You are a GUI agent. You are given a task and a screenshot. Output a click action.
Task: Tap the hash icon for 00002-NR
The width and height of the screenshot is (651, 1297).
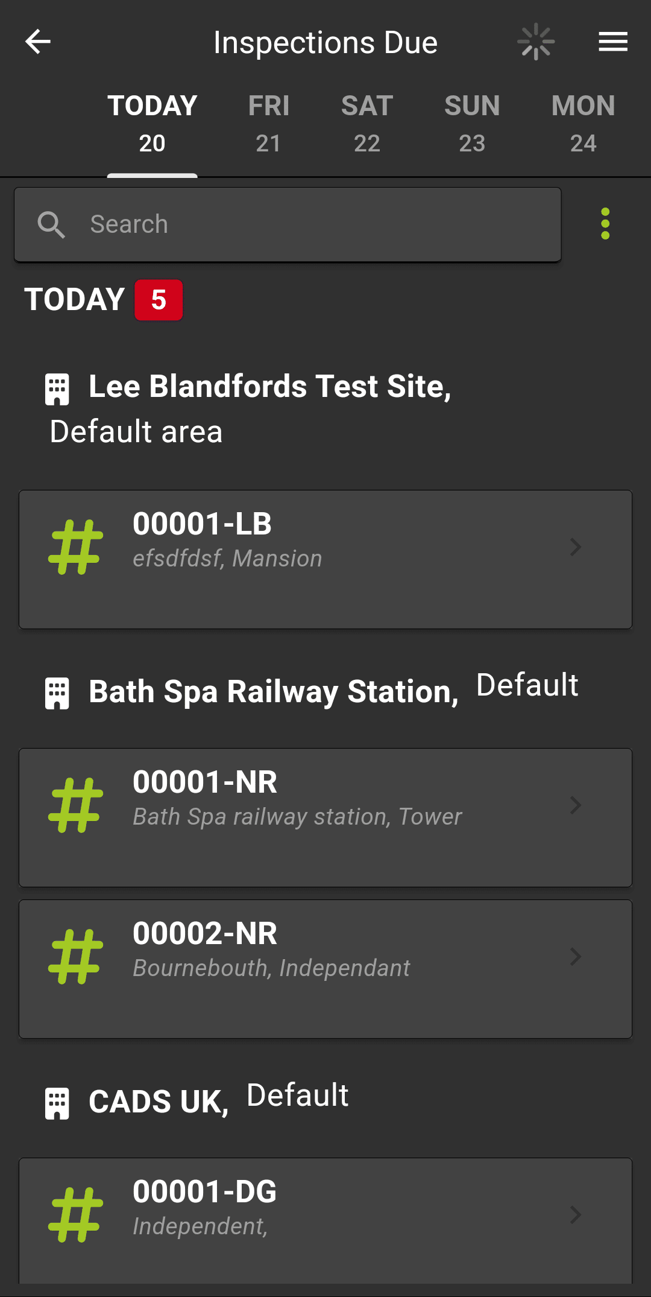pos(75,957)
